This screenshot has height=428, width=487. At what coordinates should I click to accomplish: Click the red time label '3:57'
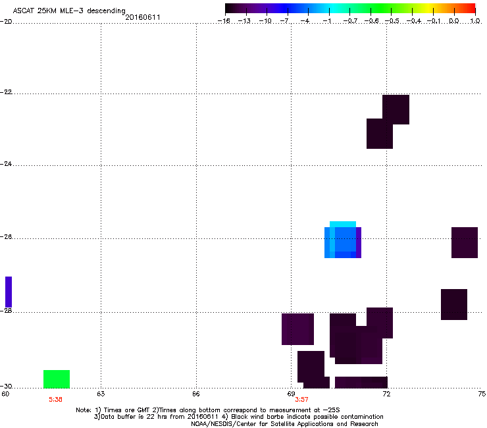point(301,400)
